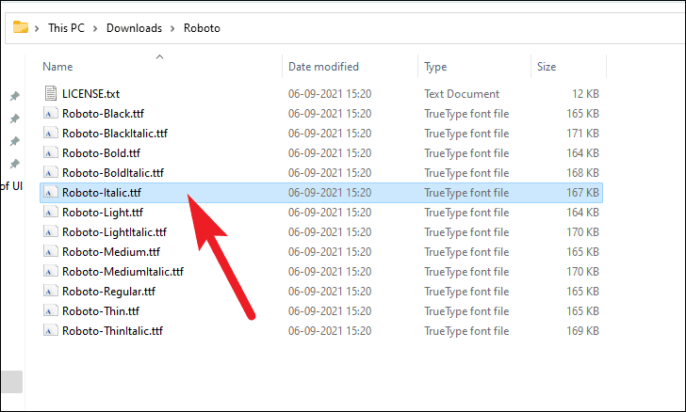Select the file name Roboto-ThinItalic.ttf
This screenshot has width=686, height=412.
pyautogui.click(x=112, y=331)
